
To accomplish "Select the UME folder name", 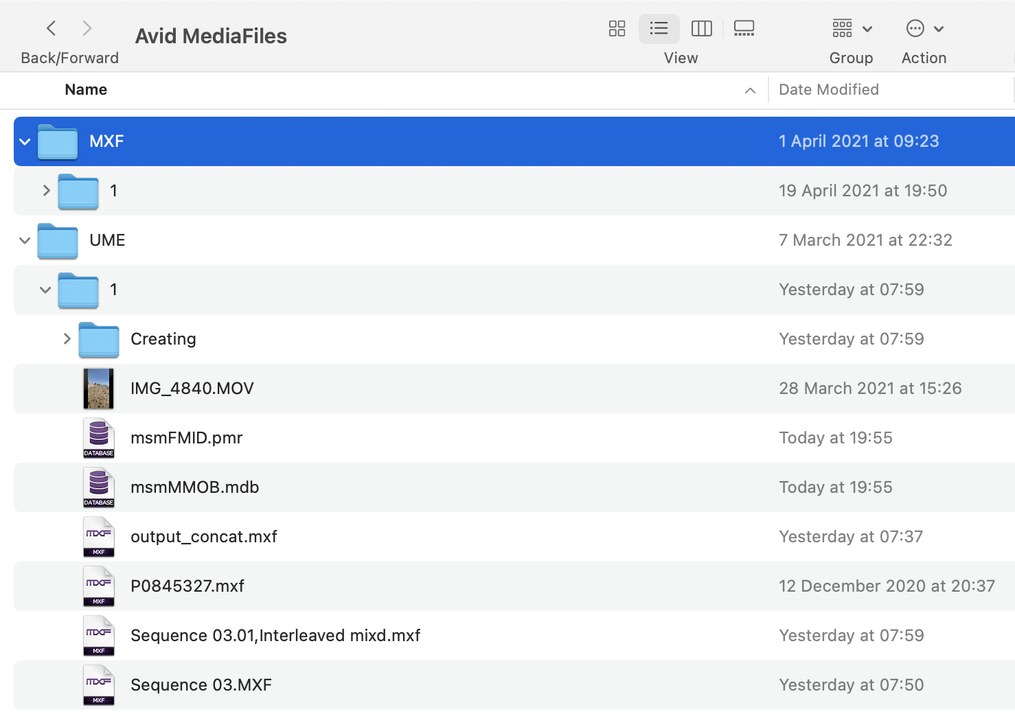I will click(x=107, y=240).
